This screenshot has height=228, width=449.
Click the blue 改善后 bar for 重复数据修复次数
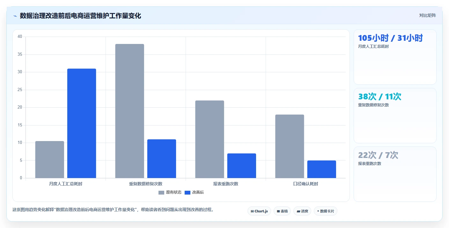click(x=162, y=159)
